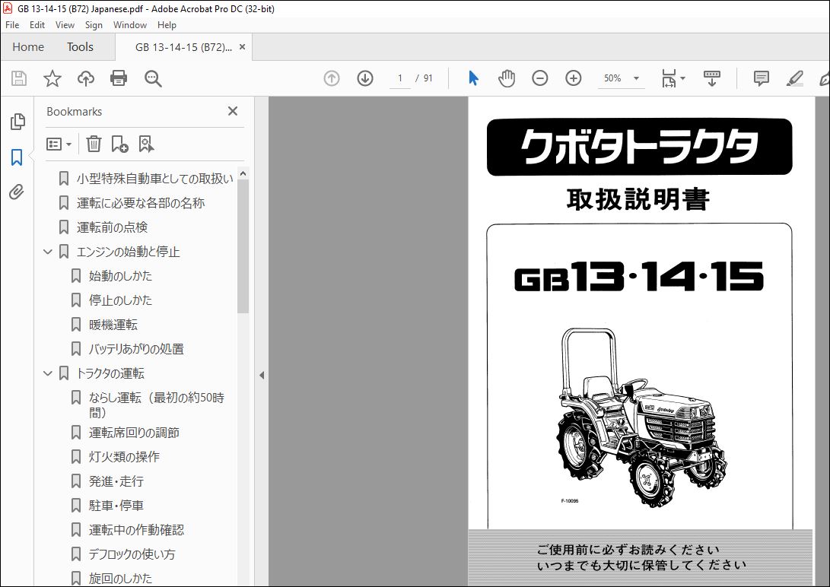Open the View menu
Screen dimensions: 830x587
click(x=65, y=25)
